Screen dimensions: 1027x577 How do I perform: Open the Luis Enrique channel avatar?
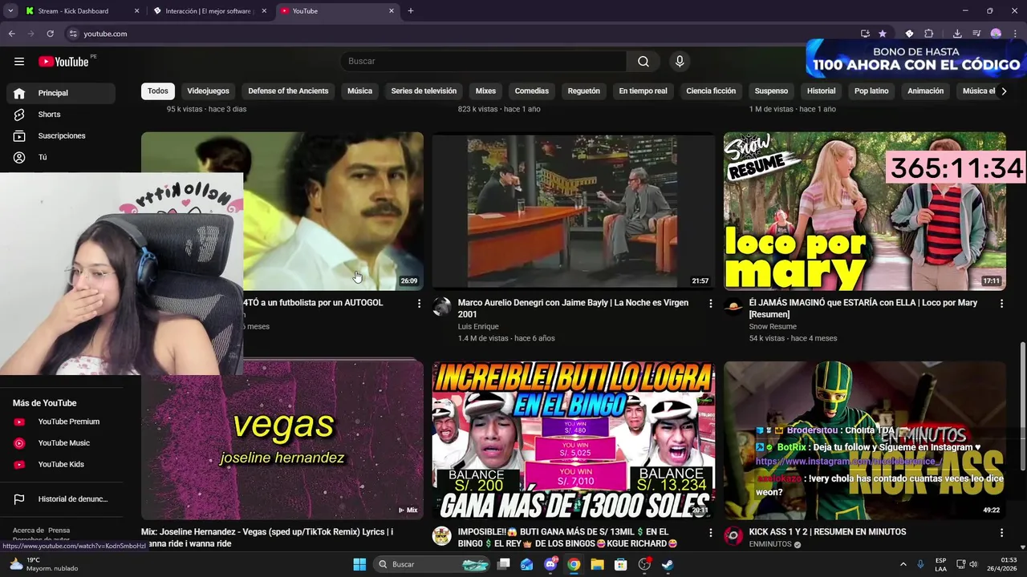click(x=442, y=307)
